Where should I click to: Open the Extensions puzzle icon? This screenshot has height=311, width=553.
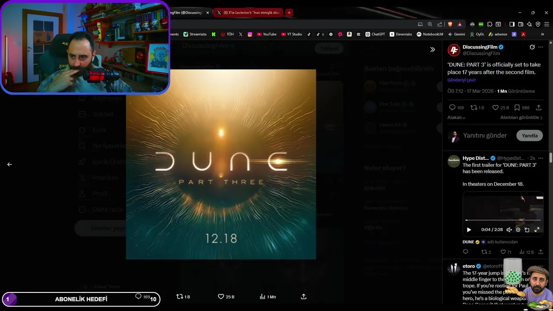tap(489, 24)
